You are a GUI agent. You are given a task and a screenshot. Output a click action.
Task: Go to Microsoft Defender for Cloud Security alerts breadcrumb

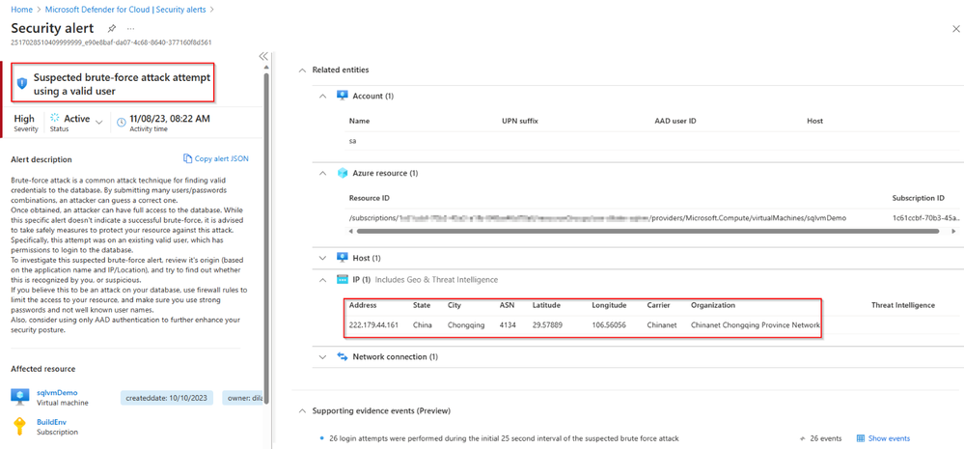pyautogui.click(x=126, y=10)
